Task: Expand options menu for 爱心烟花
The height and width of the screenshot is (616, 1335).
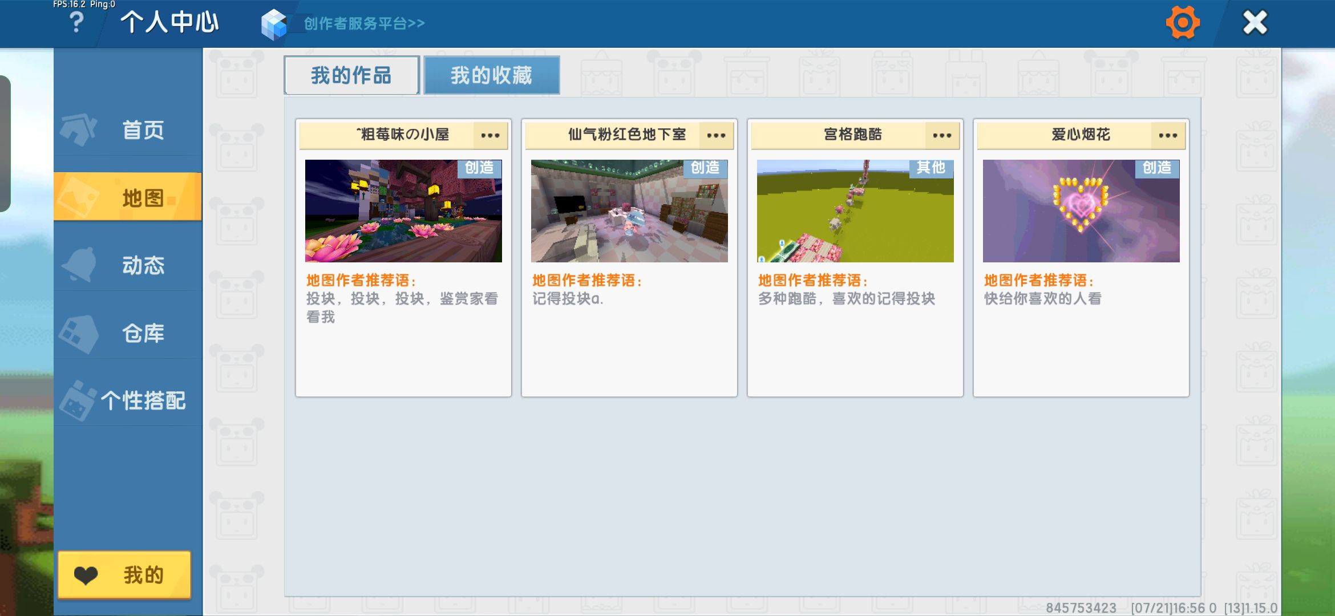Action: (x=1168, y=135)
